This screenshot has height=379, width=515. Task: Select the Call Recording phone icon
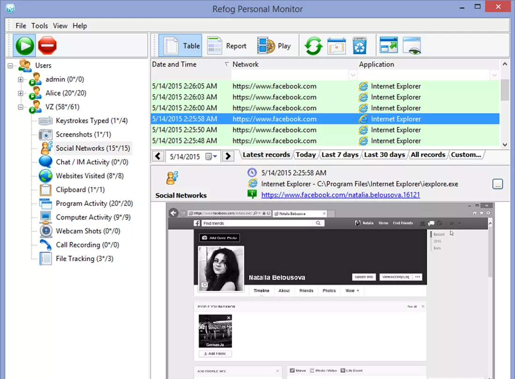(x=45, y=245)
